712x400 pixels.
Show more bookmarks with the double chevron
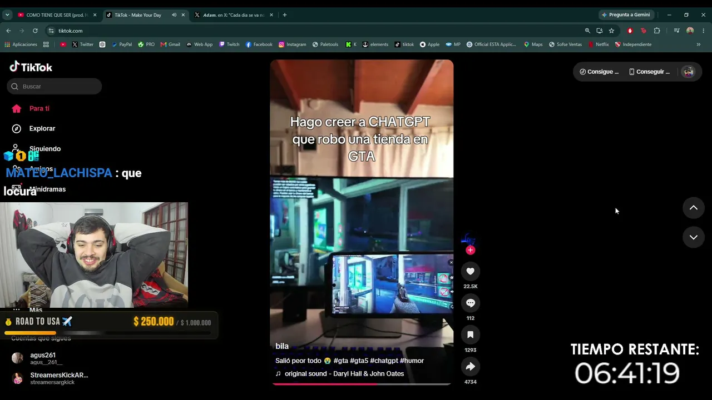coord(699,44)
